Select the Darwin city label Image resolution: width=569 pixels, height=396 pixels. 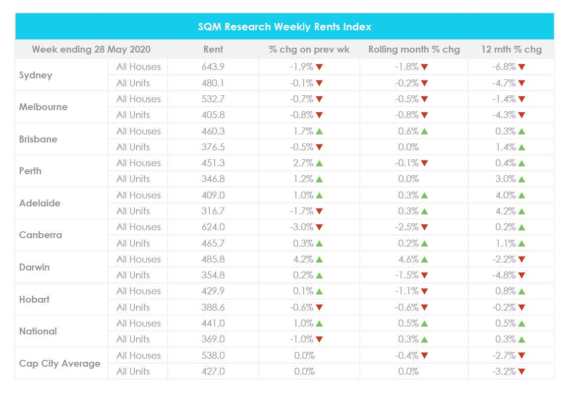coord(34,267)
